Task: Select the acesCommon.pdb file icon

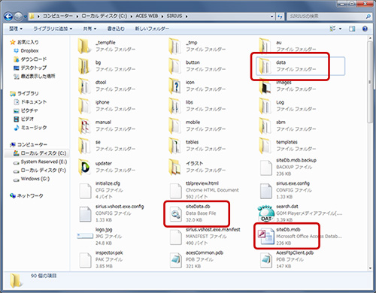Action: pos(175,260)
